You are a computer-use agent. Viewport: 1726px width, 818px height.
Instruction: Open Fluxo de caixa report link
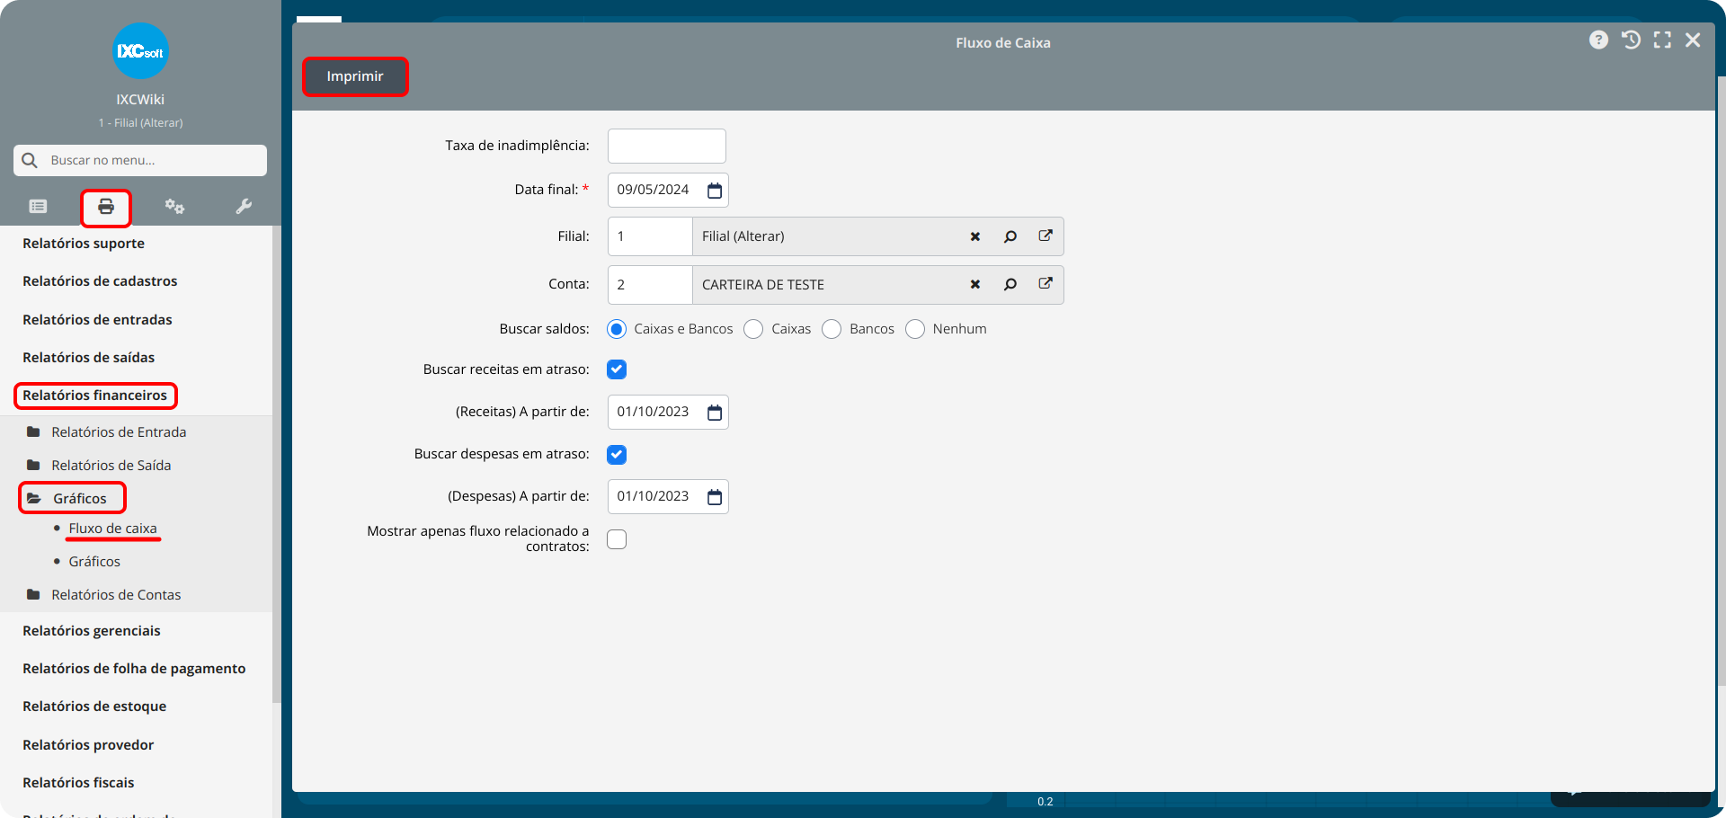(112, 529)
